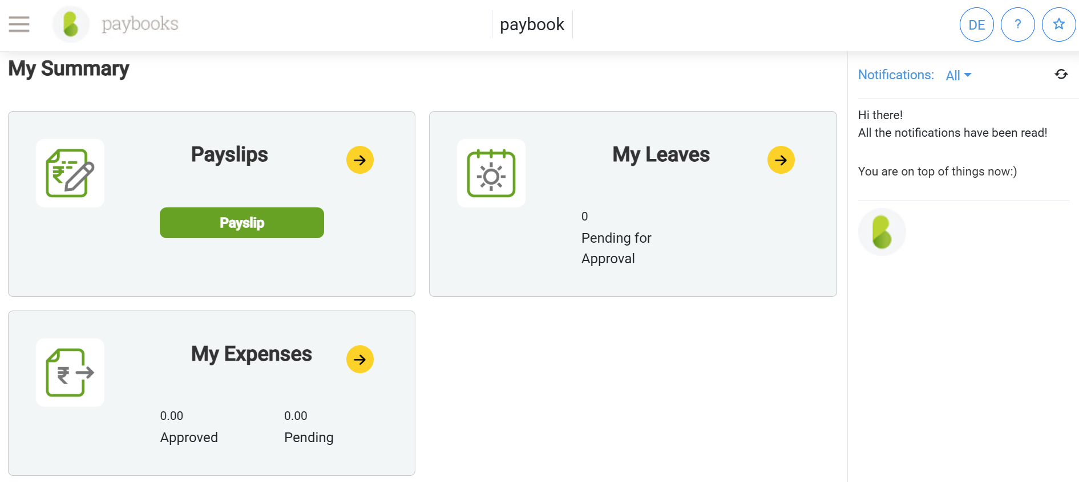This screenshot has height=482, width=1079.
Task: Click the My Summary heading
Action: tap(68, 68)
